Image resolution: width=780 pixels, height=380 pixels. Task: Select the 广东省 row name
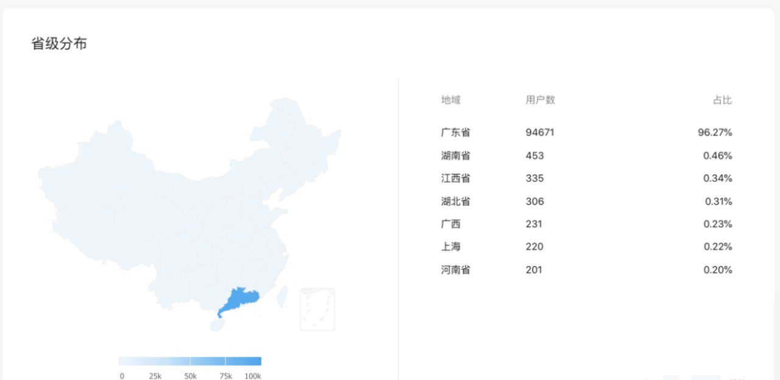pos(456,132)
